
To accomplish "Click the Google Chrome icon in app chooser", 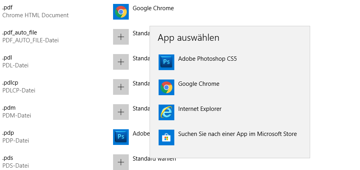I will point(166,87).
